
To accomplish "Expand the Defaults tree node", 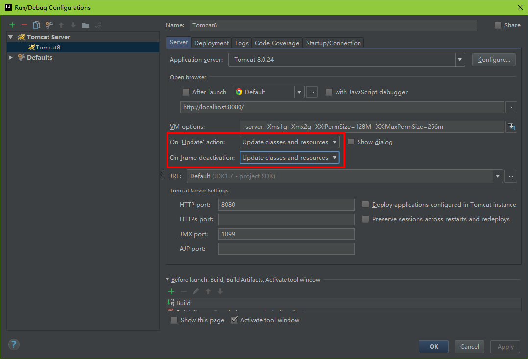I will pyautogui.click(x=11, y=57).
